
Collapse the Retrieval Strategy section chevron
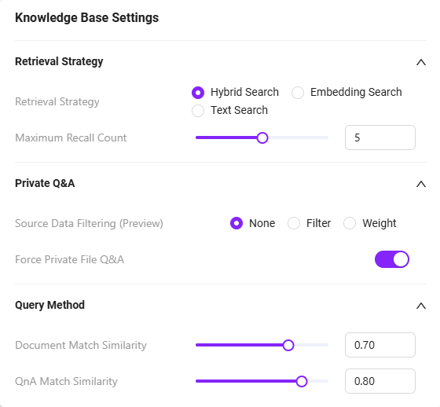(421, 62)
